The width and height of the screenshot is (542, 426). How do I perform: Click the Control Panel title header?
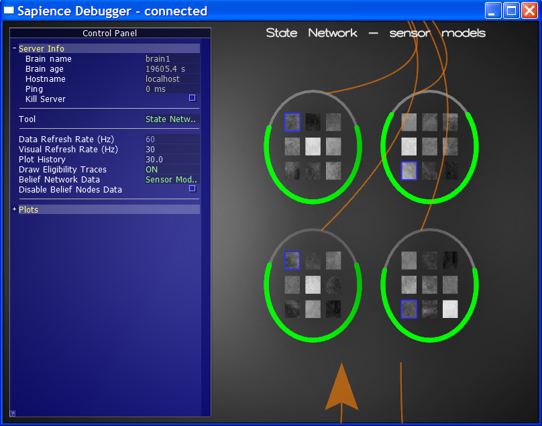point(109,34)
